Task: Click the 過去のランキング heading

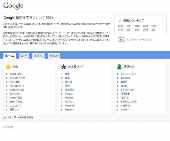Action: pos(133,20)
